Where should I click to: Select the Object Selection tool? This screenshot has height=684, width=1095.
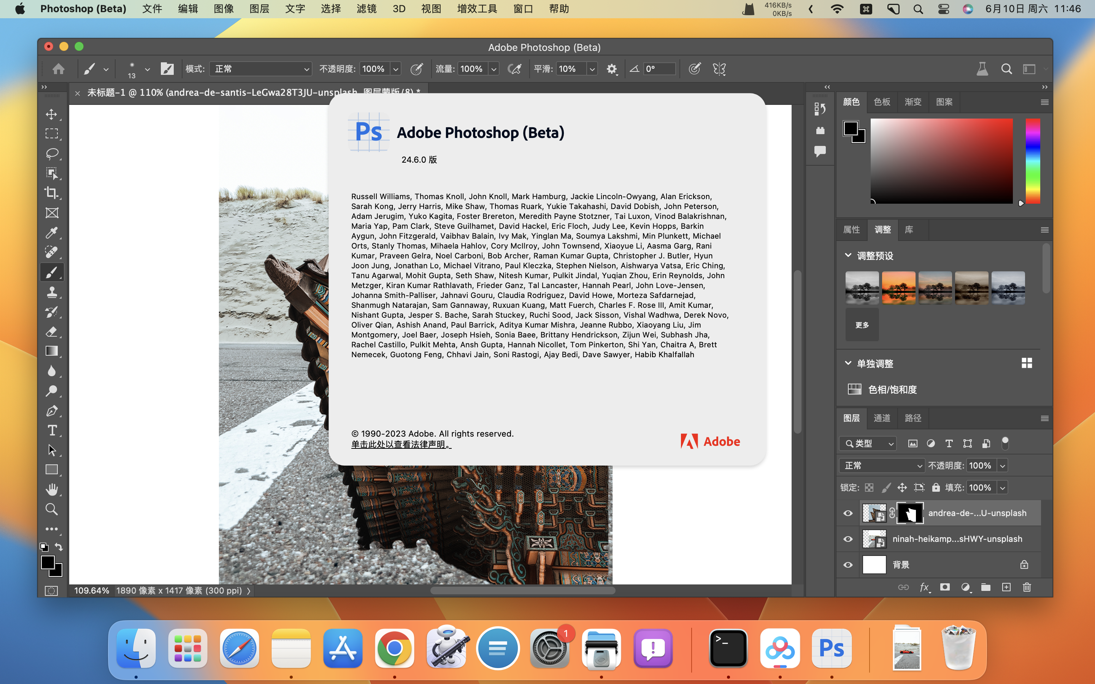click(x=52, y=173)
